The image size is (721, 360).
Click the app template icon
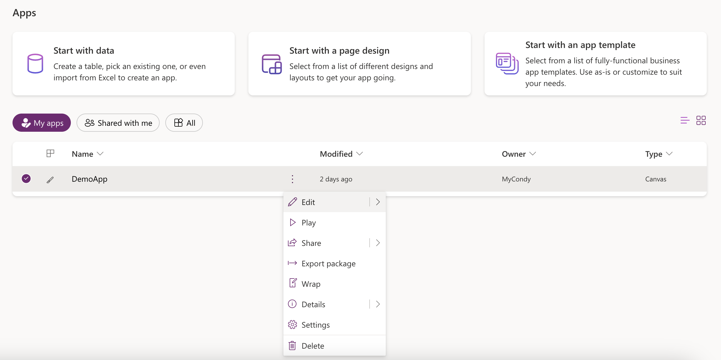coord(507,64)
